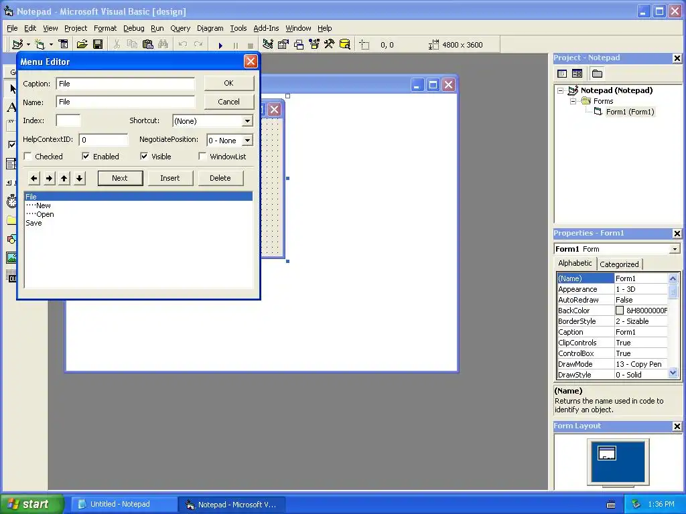686x514 pixels.
Task: Click the Windows start button
Action: (31, 505)
